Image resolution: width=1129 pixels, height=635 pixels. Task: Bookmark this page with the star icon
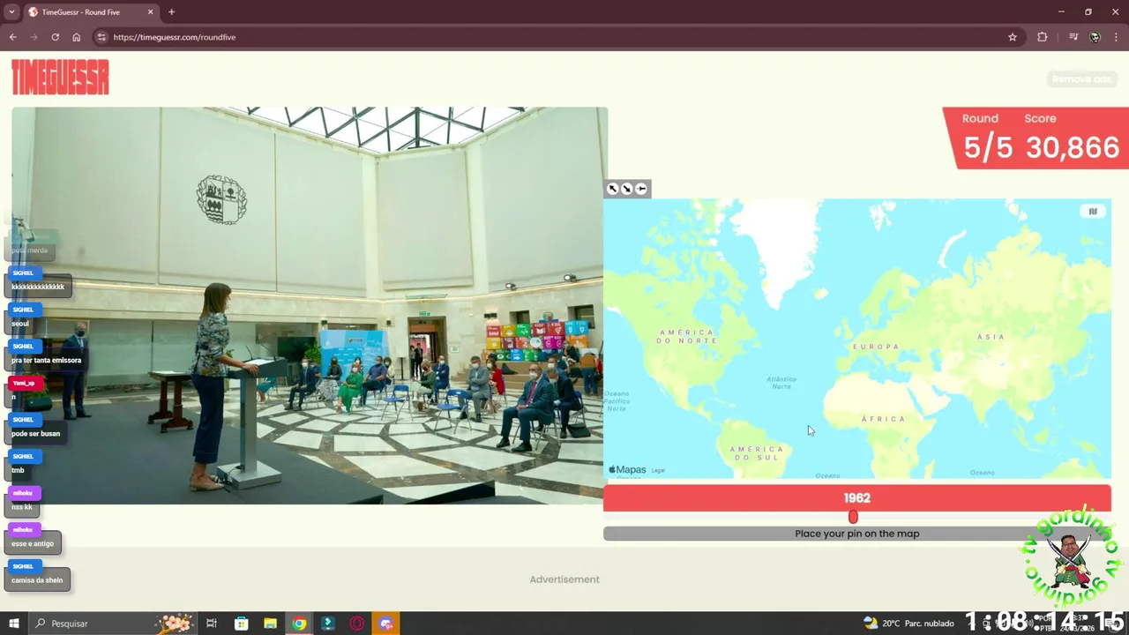coord(1013,37)
